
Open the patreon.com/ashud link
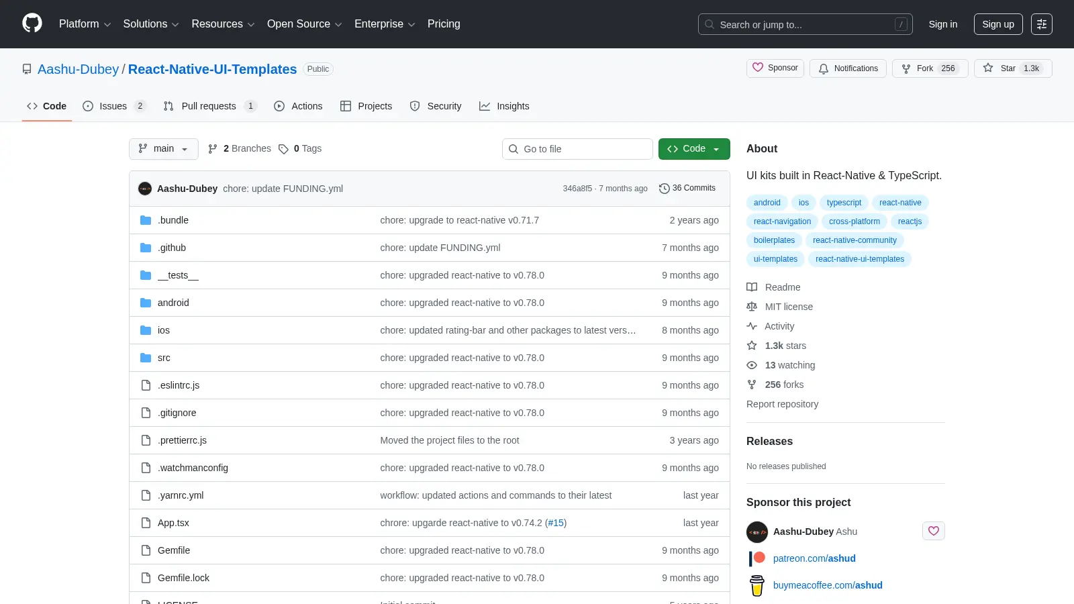pos(814,558)
